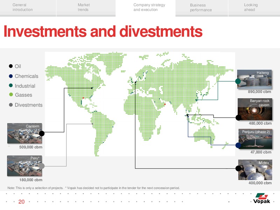
Task: Click the black Canterm dot on North America map
Action: pos(92,88)
